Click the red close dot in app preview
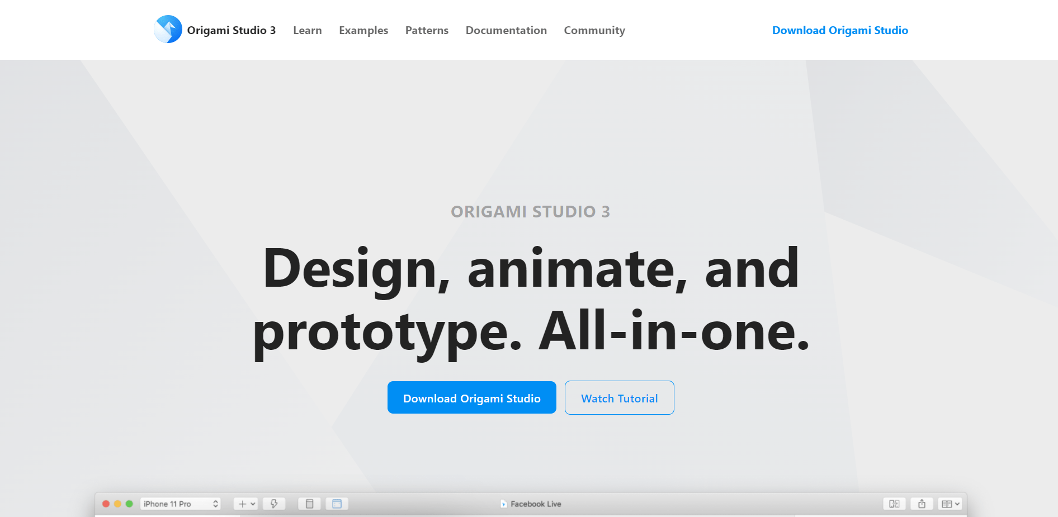The width and height of the screenshot is (1058, 517). click(106, 504)
